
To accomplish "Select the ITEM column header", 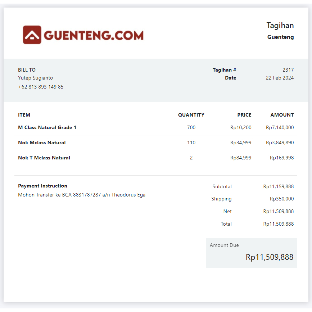I will [x=24, y=115].
